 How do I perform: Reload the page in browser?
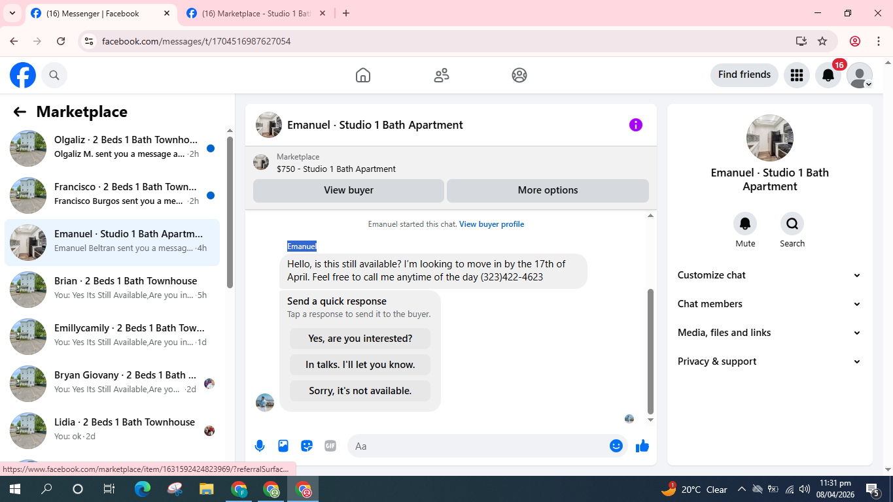(x=61, y=41)
